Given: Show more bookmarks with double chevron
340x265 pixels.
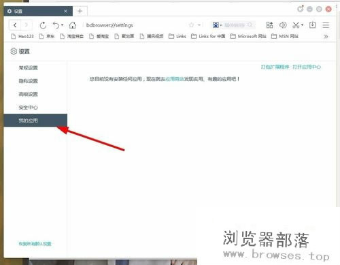Looking at the screenshot, I should pos(326,37).
